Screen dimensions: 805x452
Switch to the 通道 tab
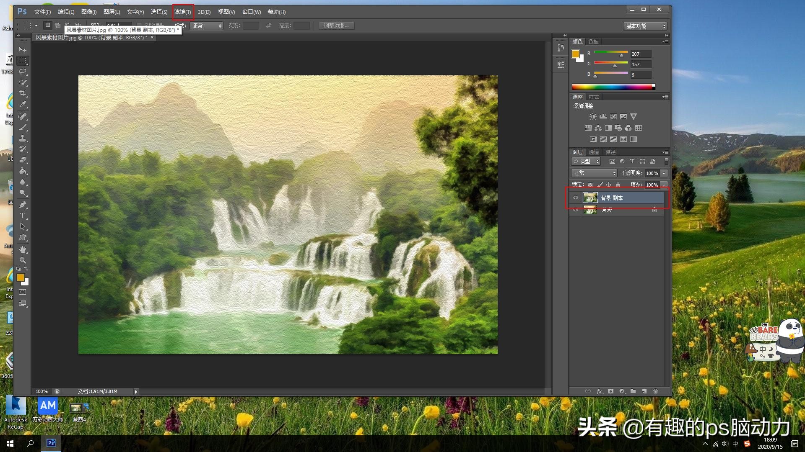(594, 152)
